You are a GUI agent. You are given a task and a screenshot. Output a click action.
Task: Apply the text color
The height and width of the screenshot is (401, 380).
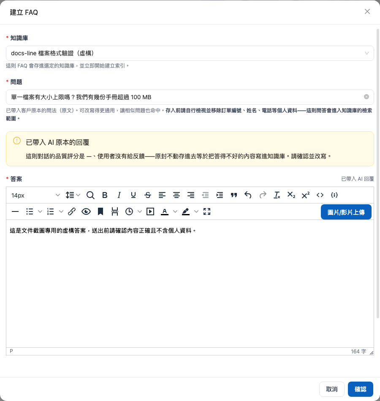click(165, 211)
